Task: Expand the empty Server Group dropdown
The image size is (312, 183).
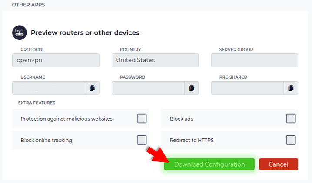Action: [255, 60]
